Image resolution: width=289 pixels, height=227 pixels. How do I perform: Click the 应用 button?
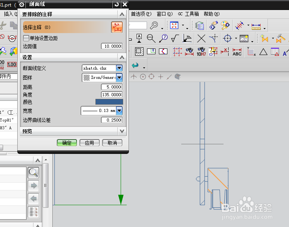point(89,143)
